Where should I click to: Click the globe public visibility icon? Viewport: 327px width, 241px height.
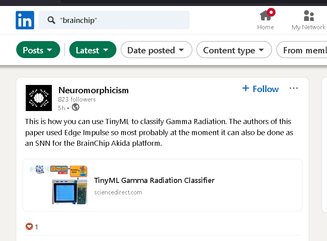(x=76, y=107)
